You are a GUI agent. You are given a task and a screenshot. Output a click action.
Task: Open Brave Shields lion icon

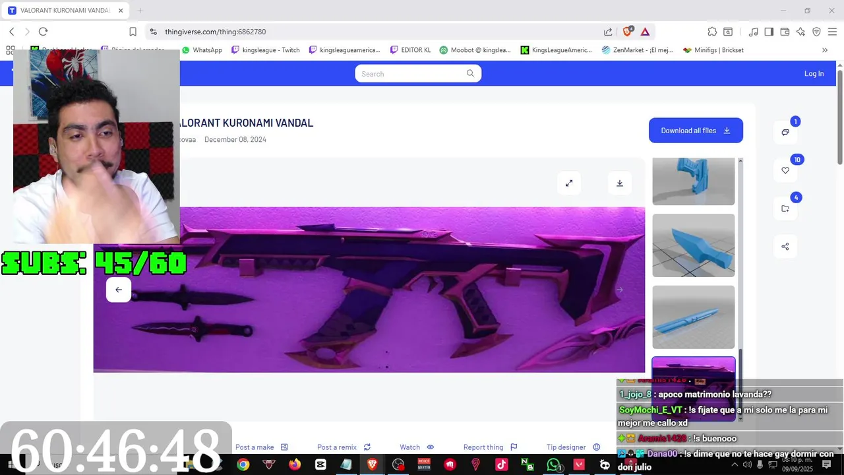coord(627,31)
